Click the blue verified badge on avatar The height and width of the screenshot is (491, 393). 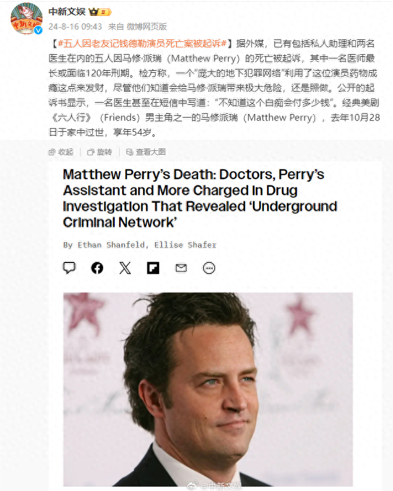pyautogui.click(x=38, y=30)
